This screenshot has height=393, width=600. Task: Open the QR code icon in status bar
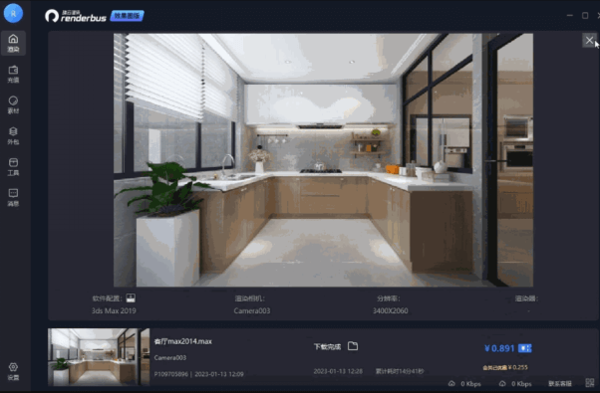tap(590, 383)
